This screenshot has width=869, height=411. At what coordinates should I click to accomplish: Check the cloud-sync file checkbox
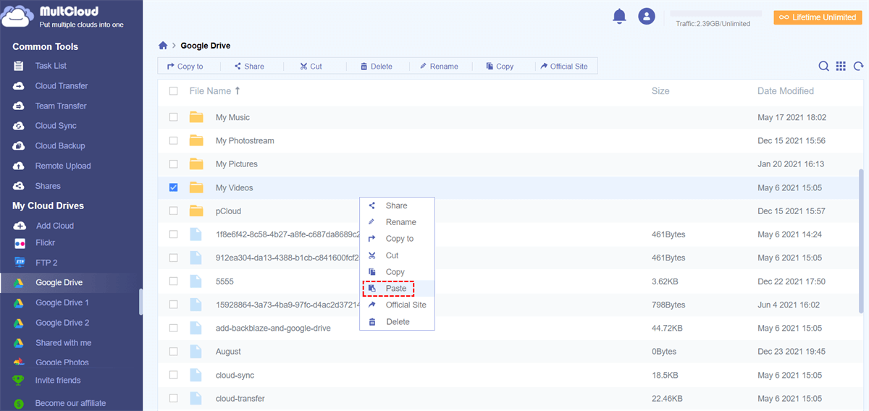pyautogui.click(x=173, y=375)
